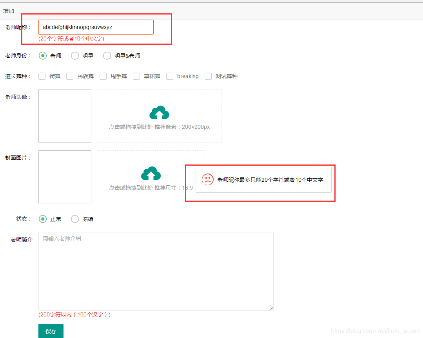
Task: Click the cover image cloud upload icon
Action: click(x=151, y=173)
